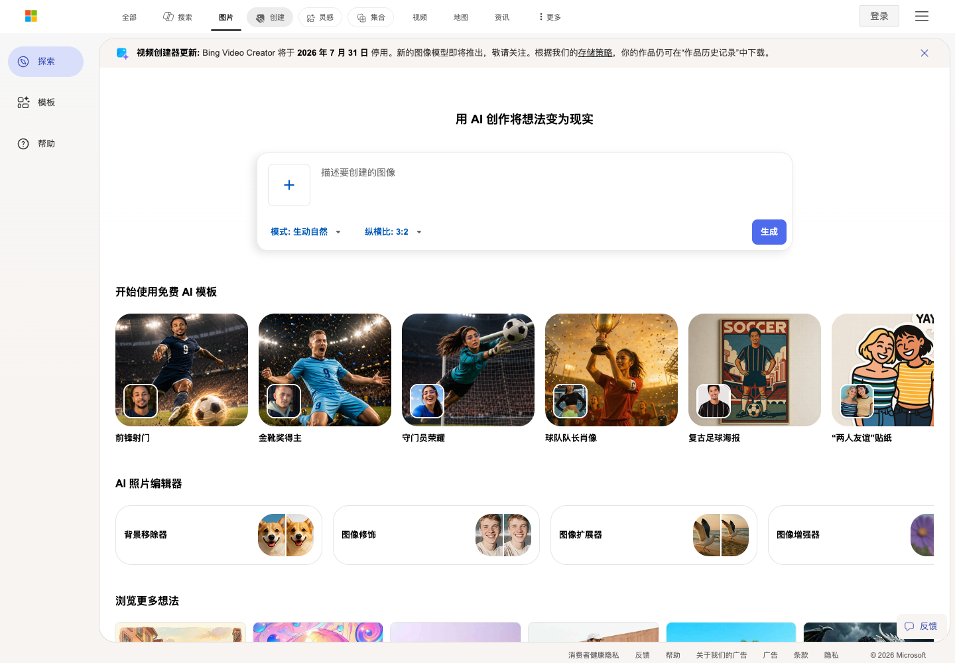Open the "两人友谊"贴纸 template thumbnail
Image resolution: width=955 pixels, height=663 pixels.
pos(883,370)
